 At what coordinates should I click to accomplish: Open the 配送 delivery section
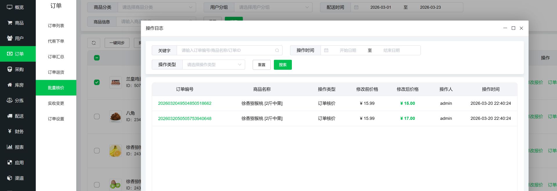click(x=18, y=116)
